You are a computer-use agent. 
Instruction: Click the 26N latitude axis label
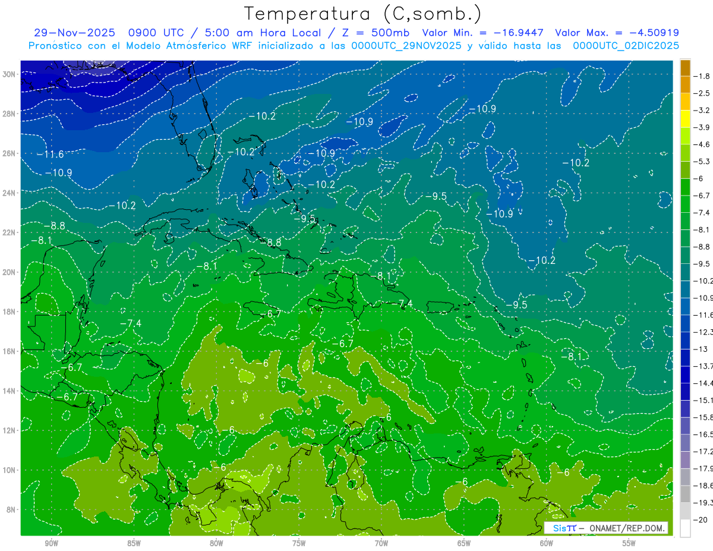pyautogui.click(x=10, y=153)
